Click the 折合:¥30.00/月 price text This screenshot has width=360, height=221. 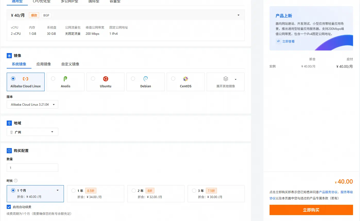(210, 197)
